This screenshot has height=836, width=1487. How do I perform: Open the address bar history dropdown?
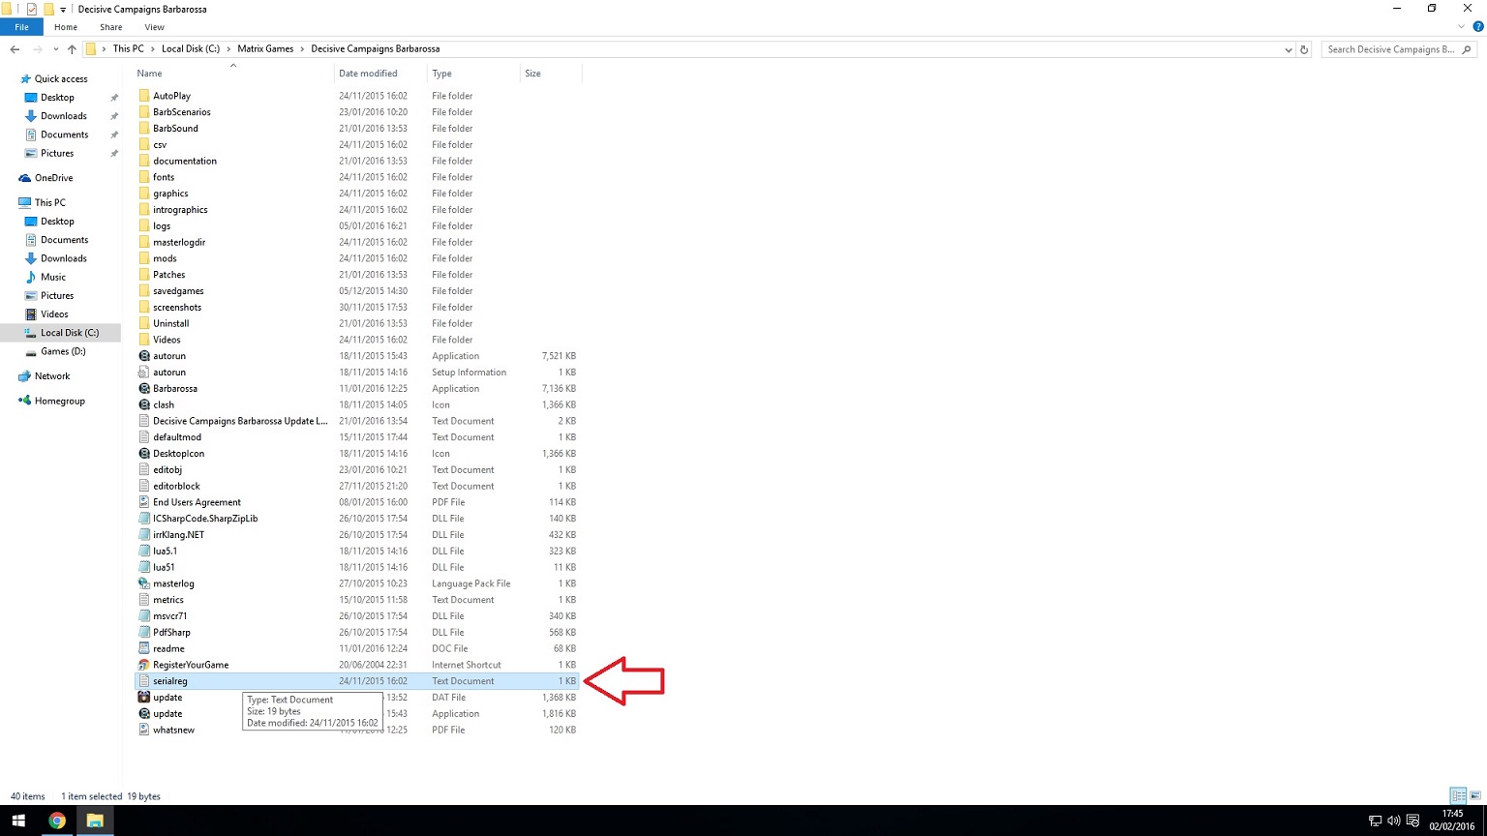1288,49
